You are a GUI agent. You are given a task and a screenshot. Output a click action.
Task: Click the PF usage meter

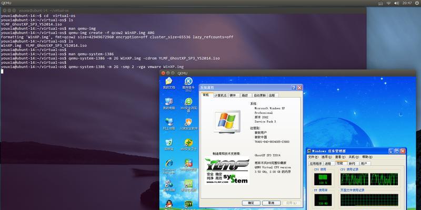pyautogui.click(x=323, y=200)
